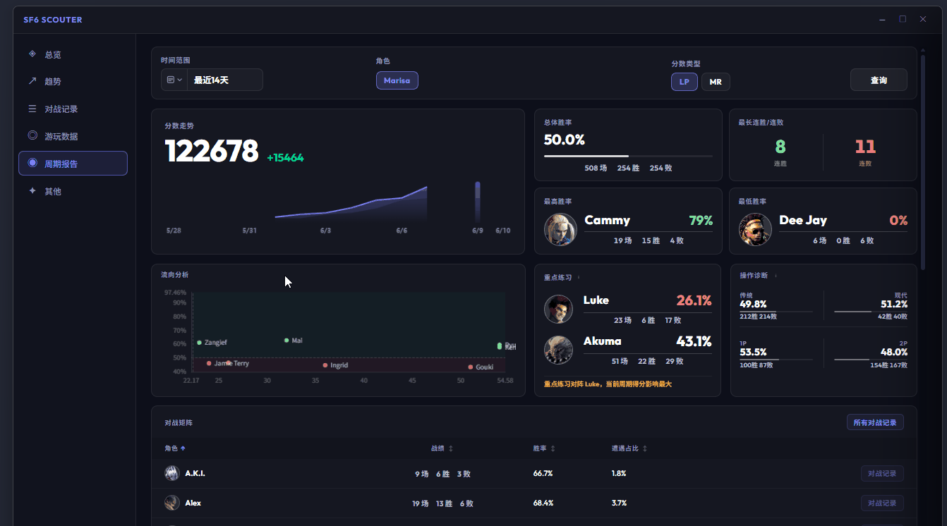Click the 50.0% overall win rate
The width and height of the screenshot is (947, 526).
pyautogui.click(x=565, y=140)
